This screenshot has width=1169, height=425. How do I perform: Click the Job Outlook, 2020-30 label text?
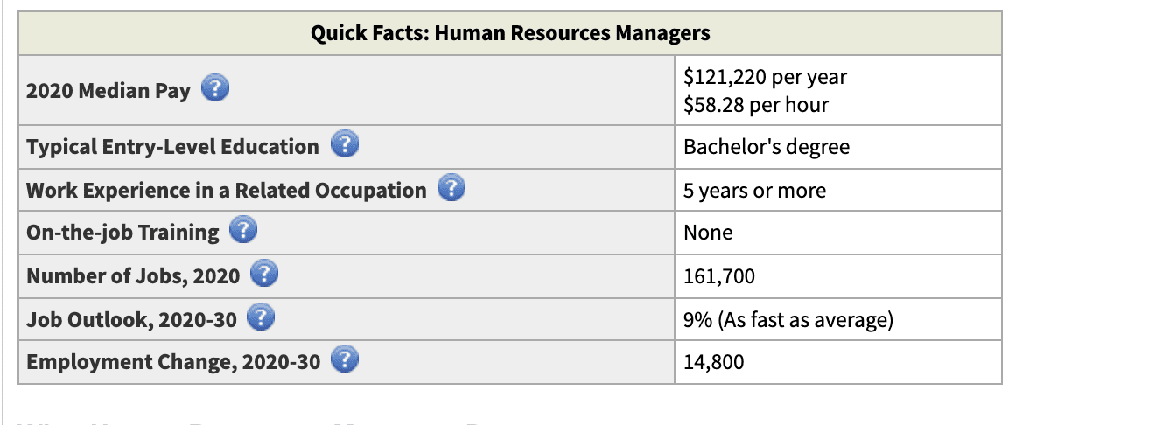(x=131, y=319)
